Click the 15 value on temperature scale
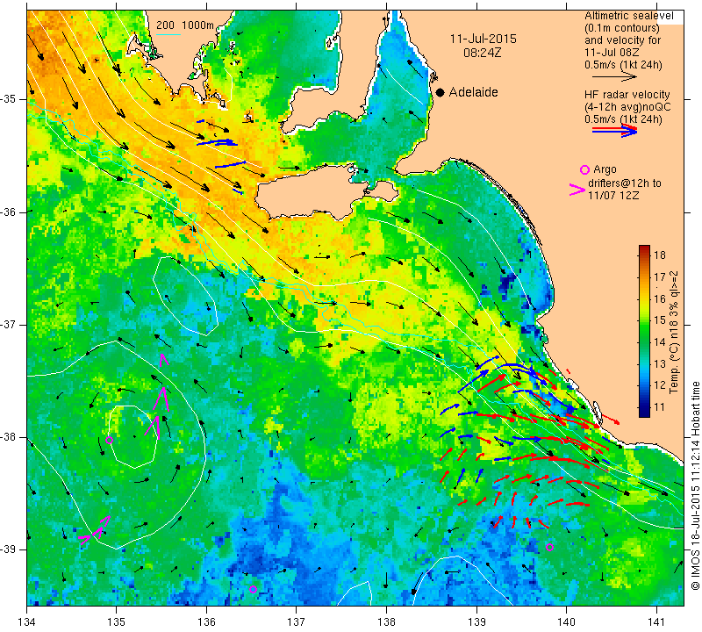 tap(660, 320)
